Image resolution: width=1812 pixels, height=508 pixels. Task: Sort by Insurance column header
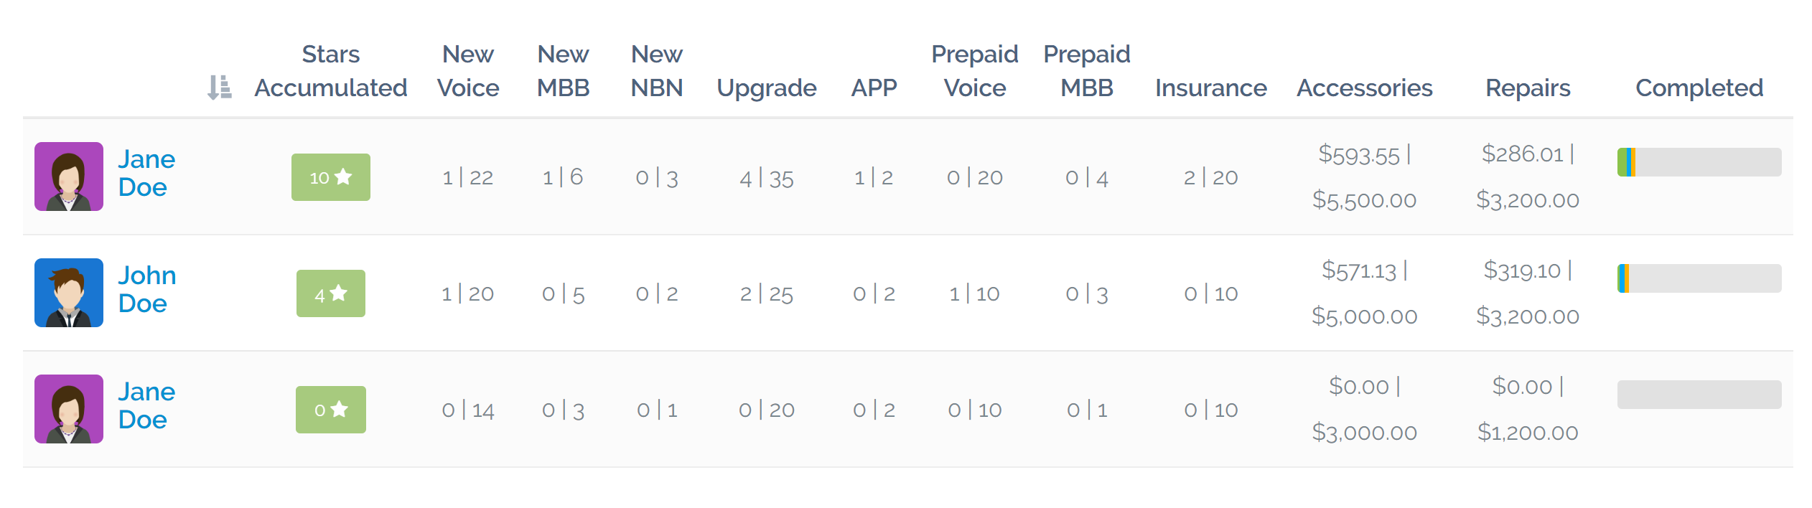[x=1211, y=88]
